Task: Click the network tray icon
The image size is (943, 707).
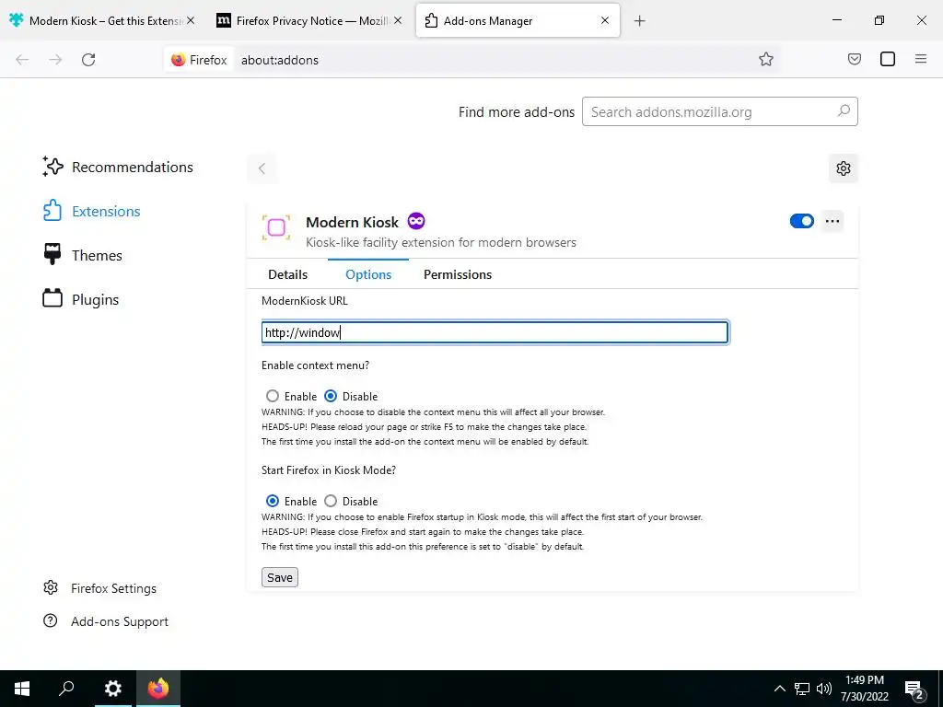Action: click(x=802, y=689)
